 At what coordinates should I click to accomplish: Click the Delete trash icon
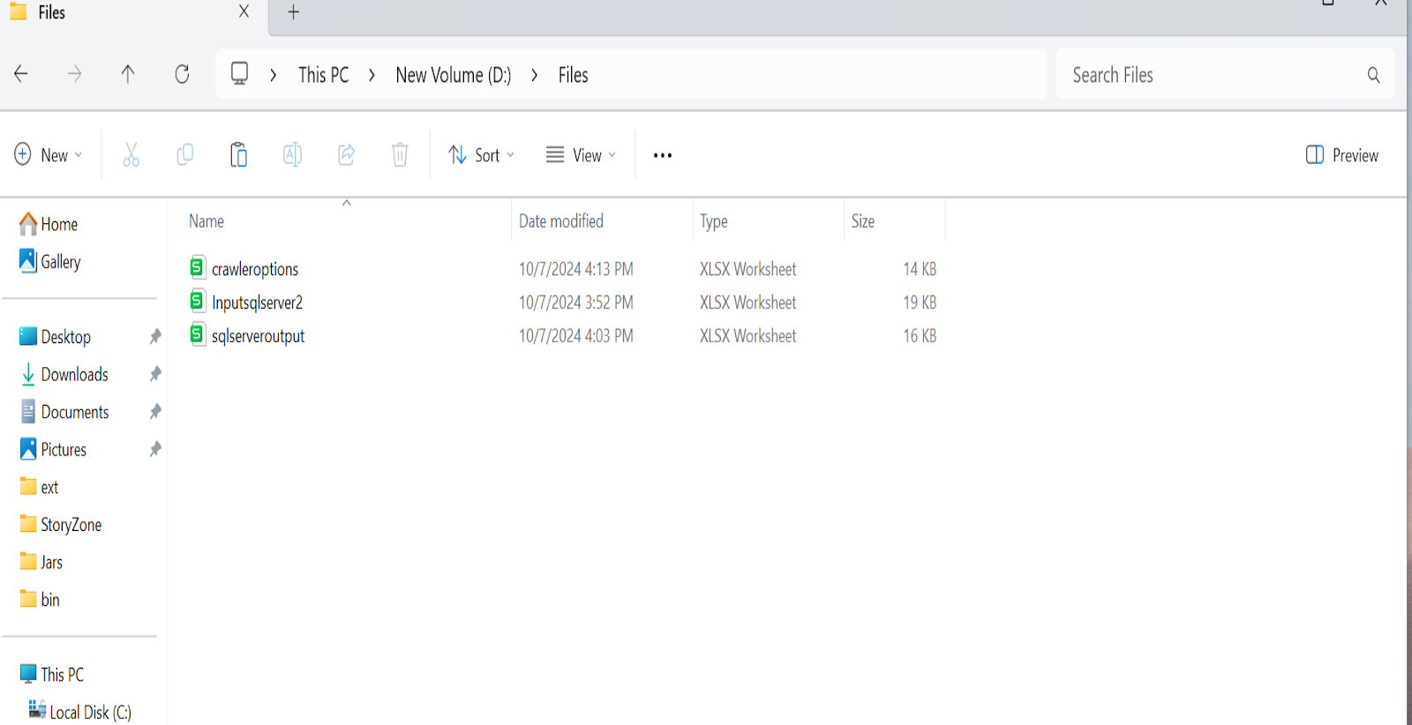click(400, 155)
